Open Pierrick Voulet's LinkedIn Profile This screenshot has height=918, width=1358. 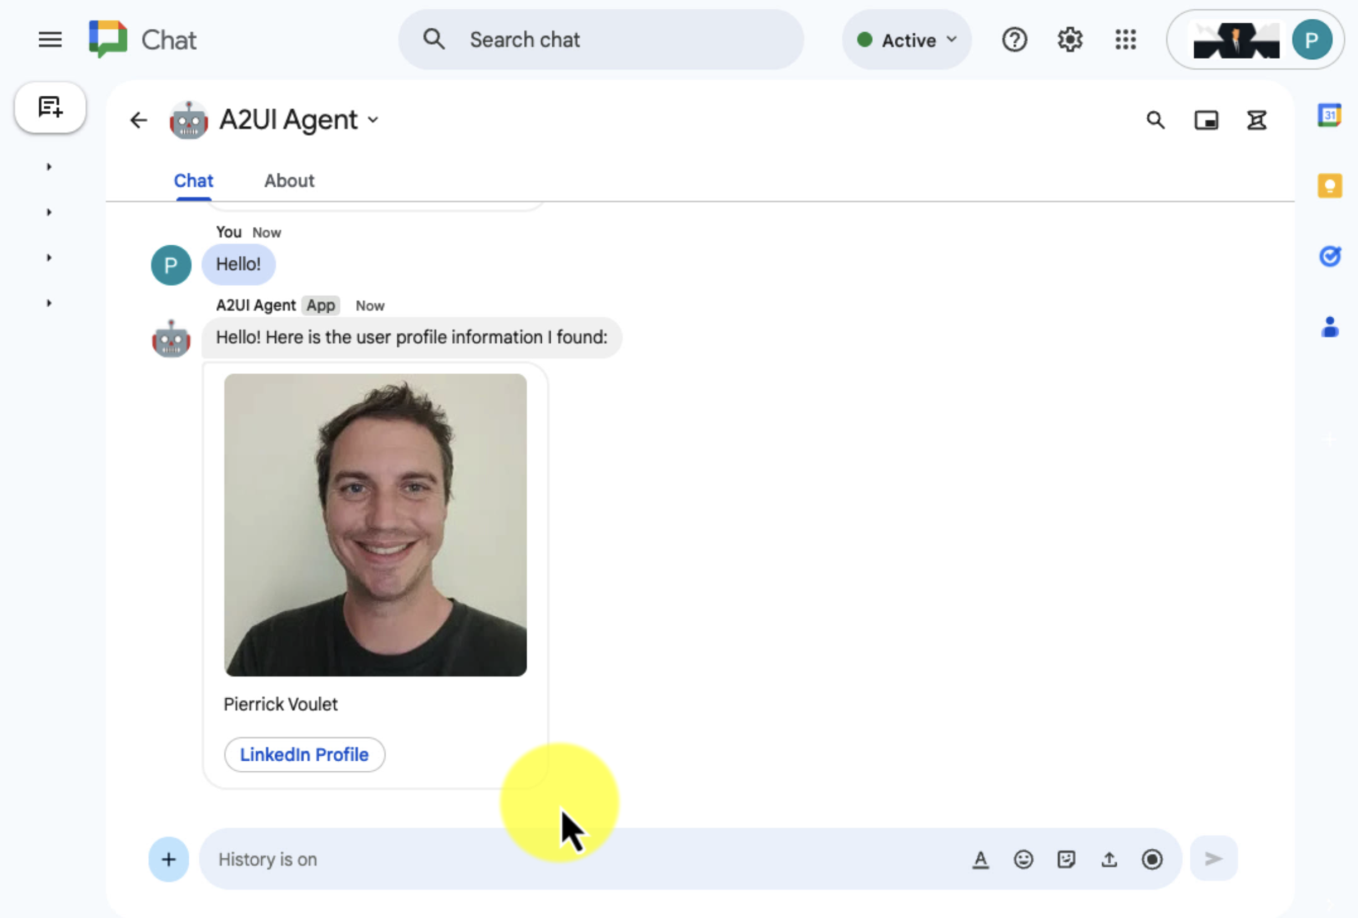coord(304,754)
